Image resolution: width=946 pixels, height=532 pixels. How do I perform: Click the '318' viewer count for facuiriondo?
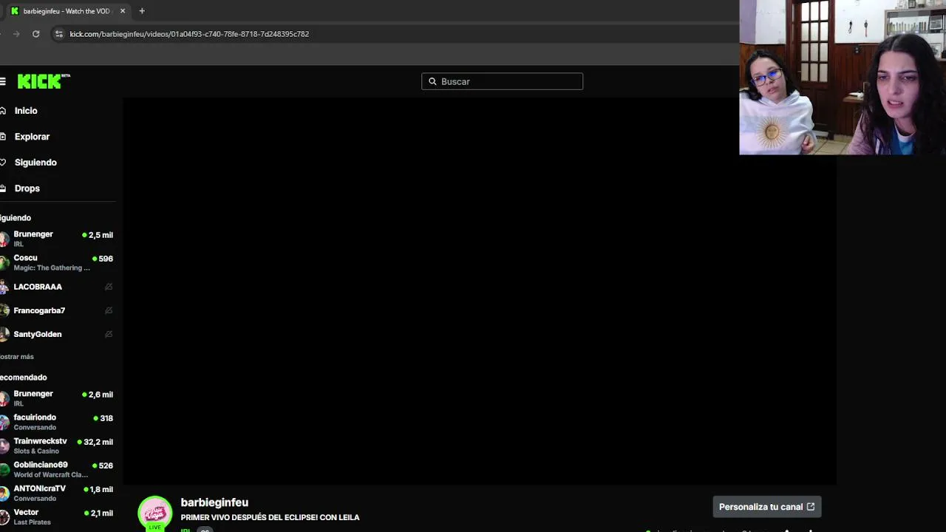(x=106, y=418)
